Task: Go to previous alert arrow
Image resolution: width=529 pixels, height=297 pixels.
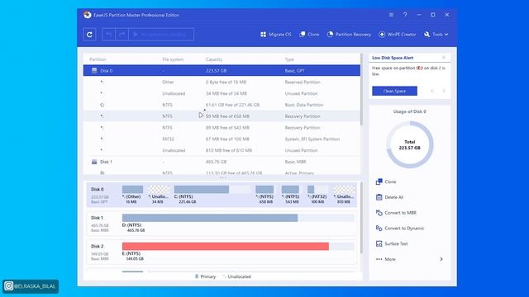Action: (432, 91)
